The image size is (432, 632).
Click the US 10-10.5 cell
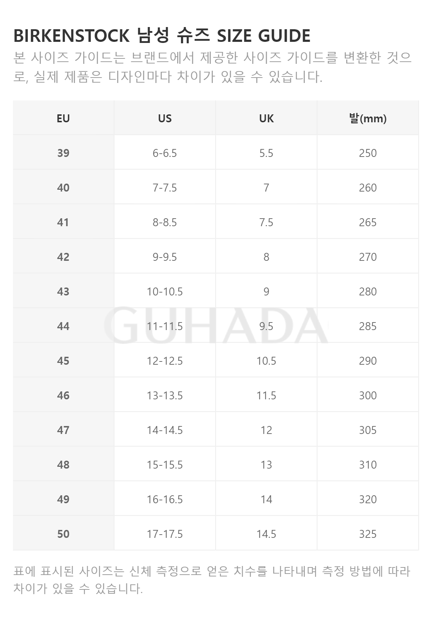coord(165,291)
